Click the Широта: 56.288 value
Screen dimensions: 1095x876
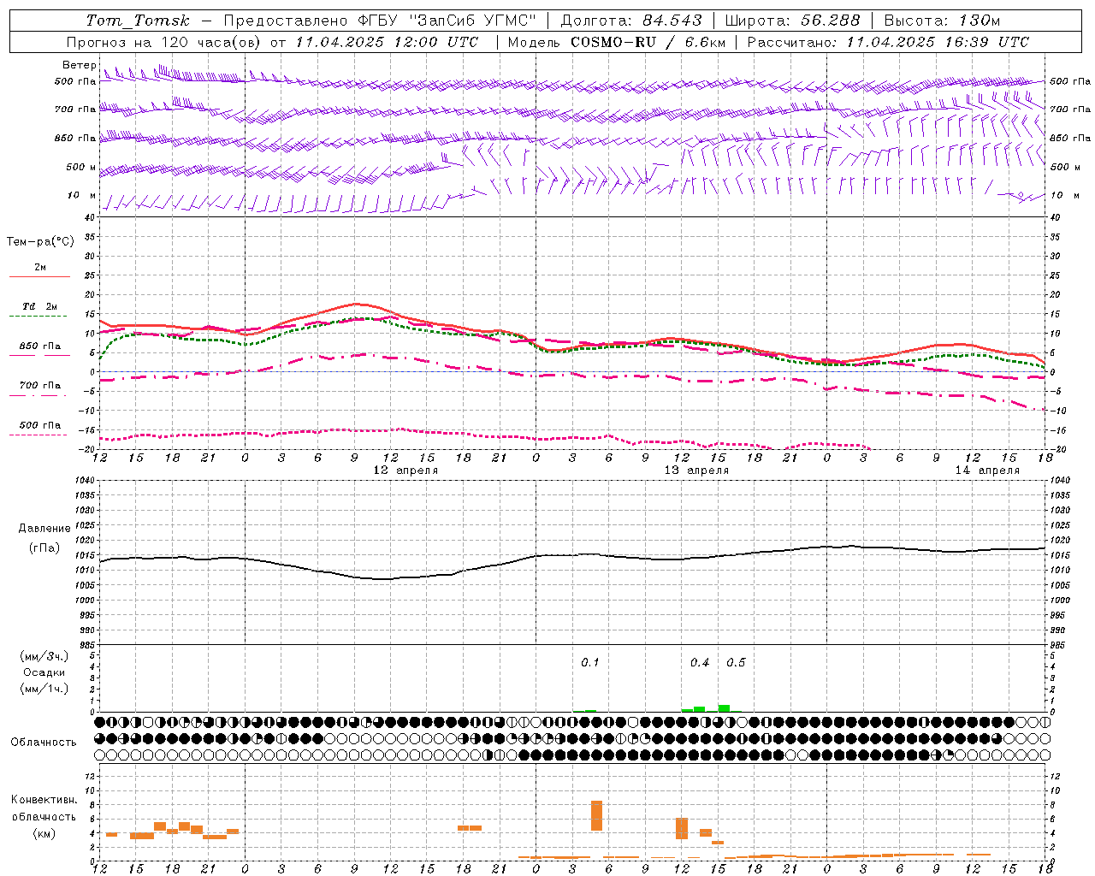pyautogui.click(x=792, y=21)
